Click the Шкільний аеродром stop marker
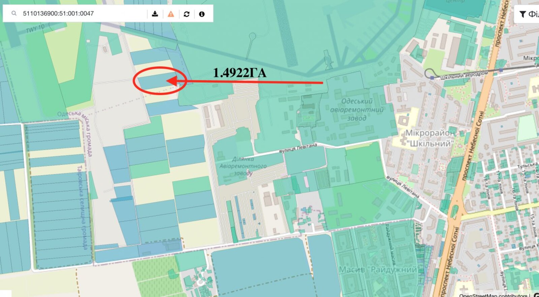The width and height of the screenshot is (539, 297). 432,77
